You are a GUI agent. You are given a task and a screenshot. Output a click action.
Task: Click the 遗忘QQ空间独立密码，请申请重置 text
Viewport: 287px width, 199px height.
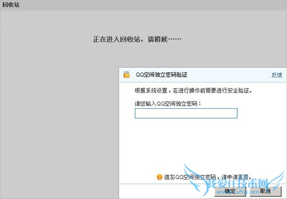[208, 177]
